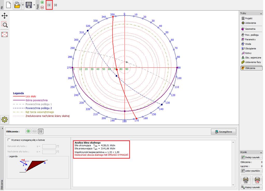
Task: Remove the phase with the red minus
Action: click(42, 7)
